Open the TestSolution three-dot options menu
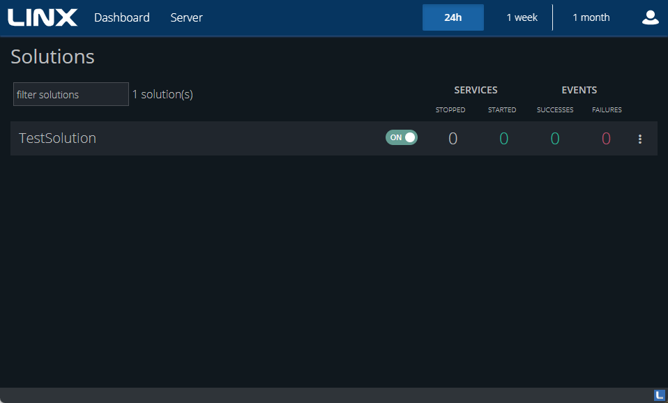 [x=640, y=139]
